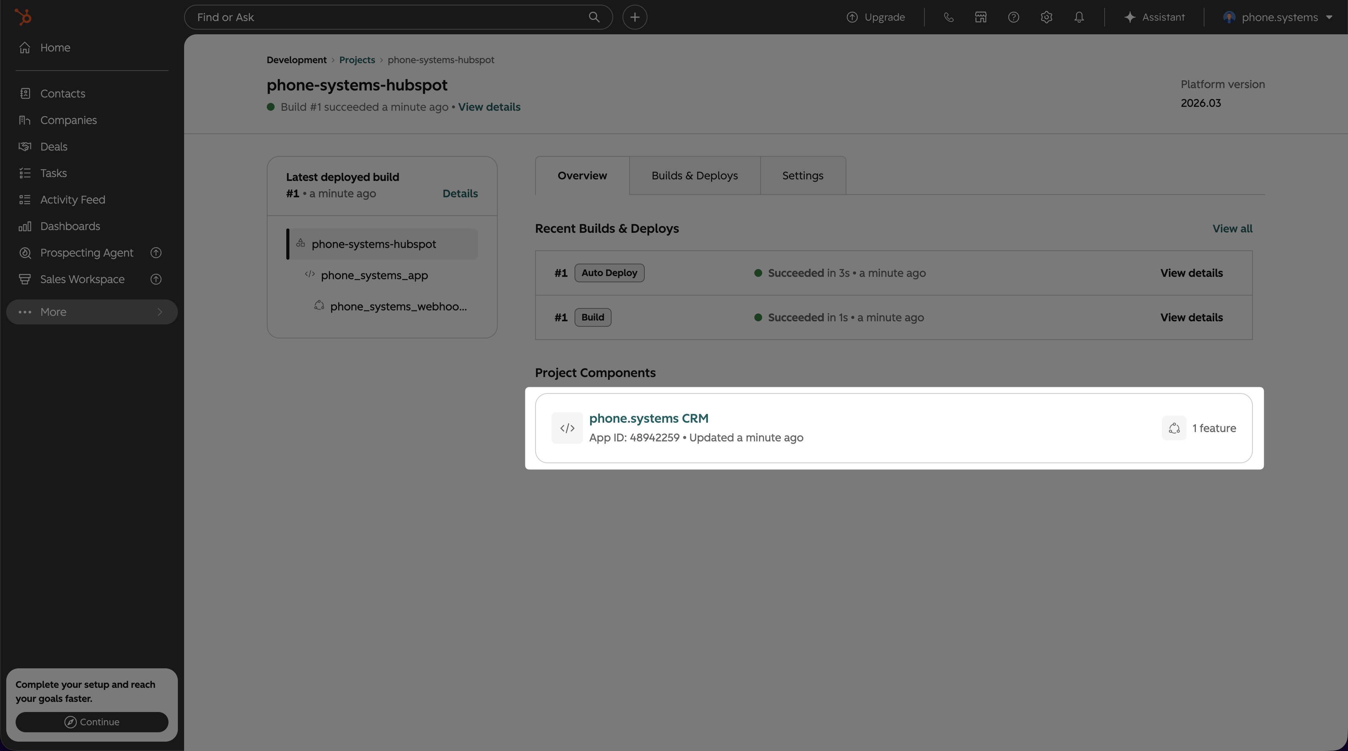
Task: Open Home in the sidebar
Action: pyautogui.click(x=55, y=48)
